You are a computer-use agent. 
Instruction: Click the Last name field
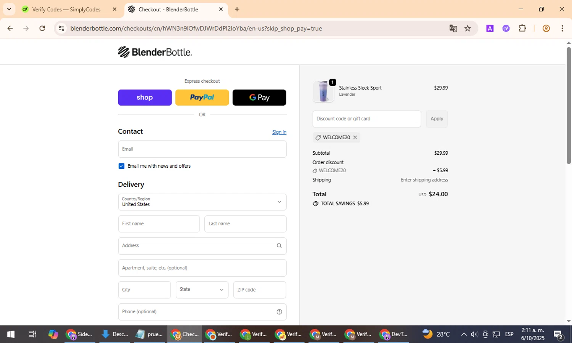pos(245,224)
